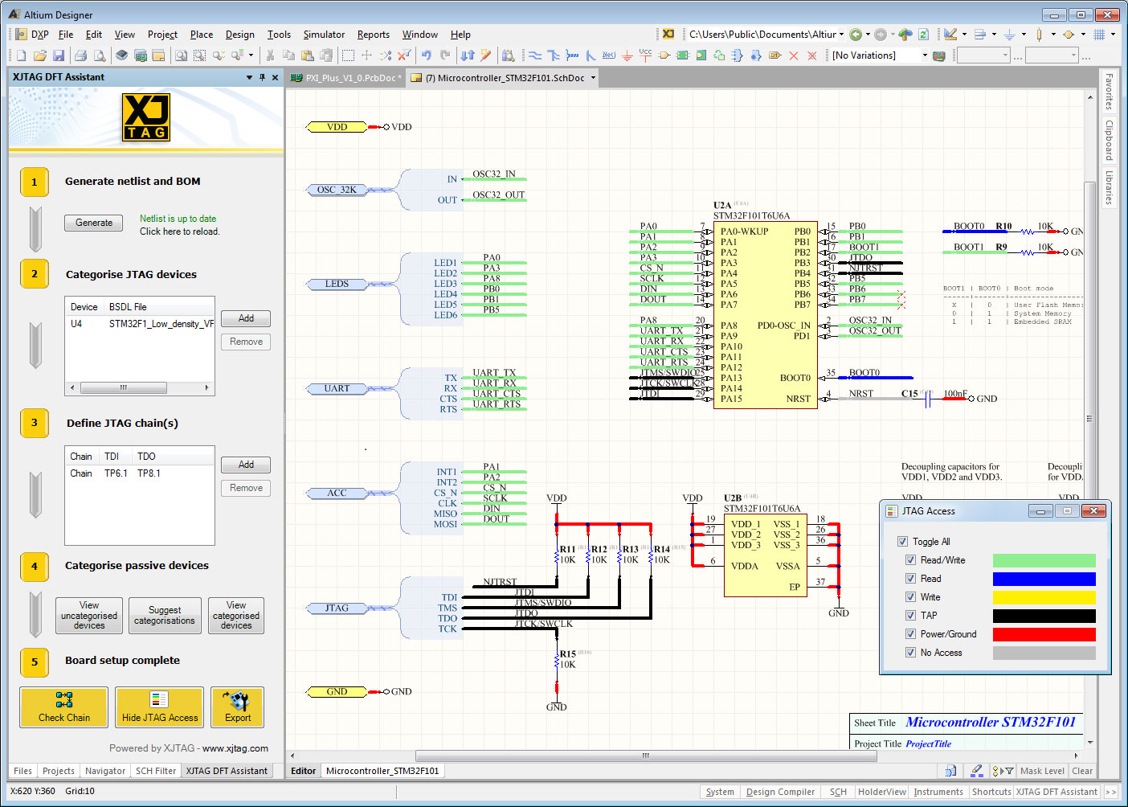
Task: Expand the drawing utilities toolbar dropdown
Action: pos(964,35)
